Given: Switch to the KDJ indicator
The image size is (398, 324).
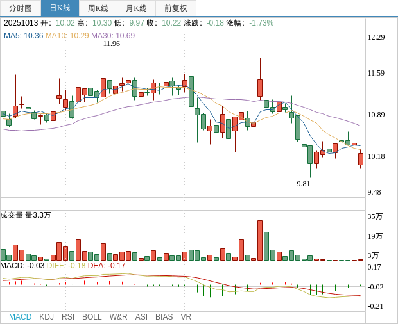Looking at the screenshot, I should tap(46, 317).
